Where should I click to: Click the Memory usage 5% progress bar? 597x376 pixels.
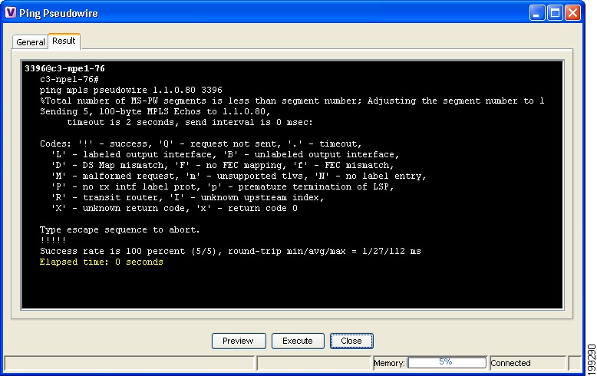tap(447, 362)
